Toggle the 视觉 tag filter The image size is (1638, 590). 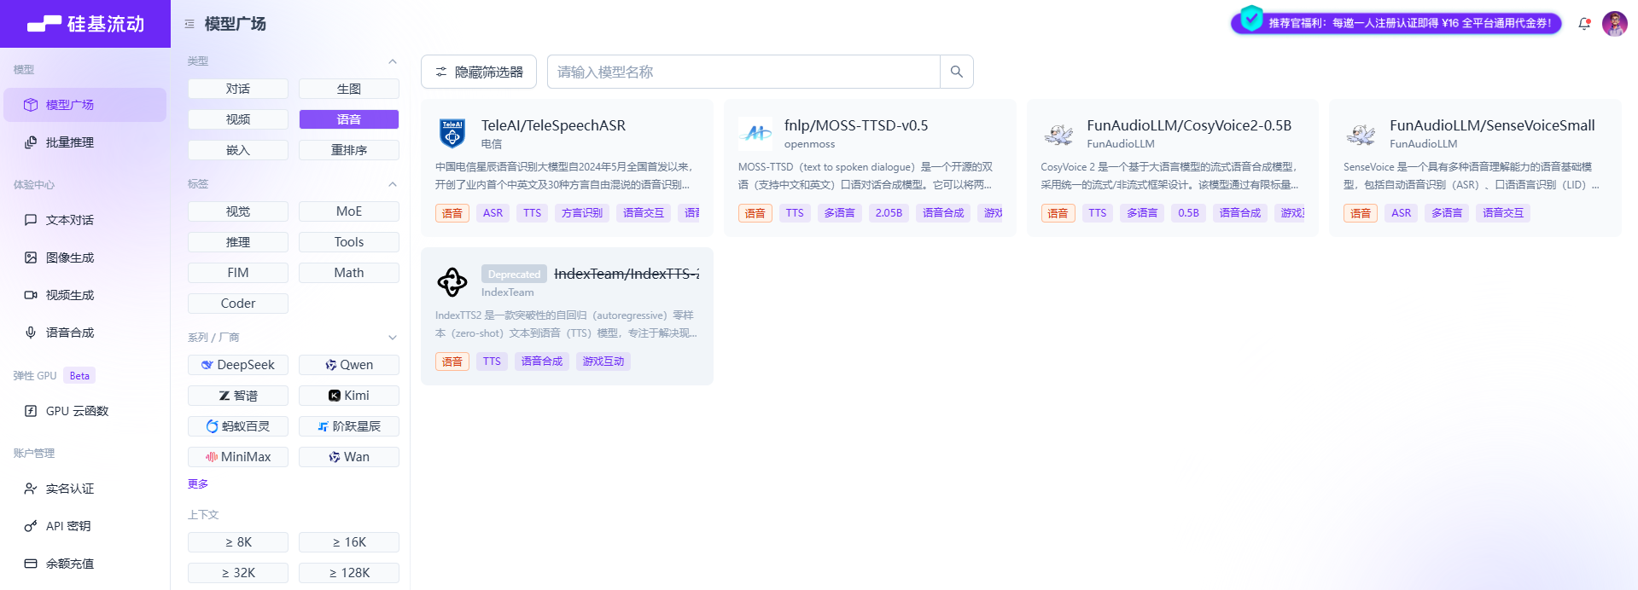pyautogui.click(x=238, y=211)
